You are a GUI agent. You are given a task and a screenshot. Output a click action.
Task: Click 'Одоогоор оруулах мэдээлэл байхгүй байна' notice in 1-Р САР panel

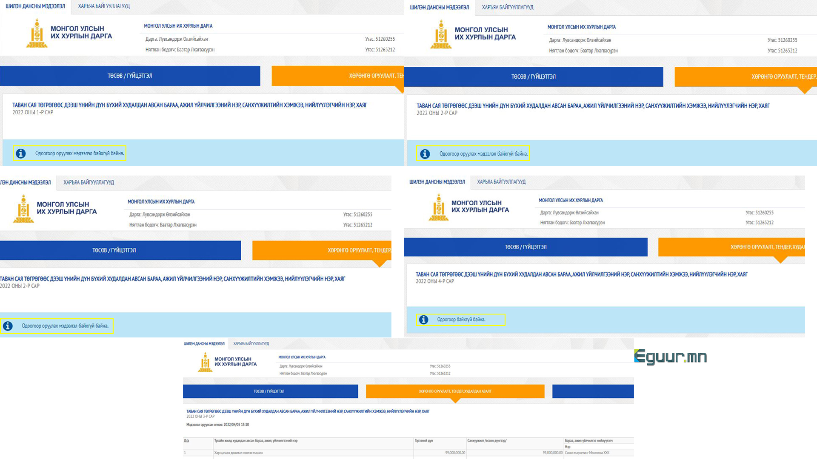click(80, 153)
